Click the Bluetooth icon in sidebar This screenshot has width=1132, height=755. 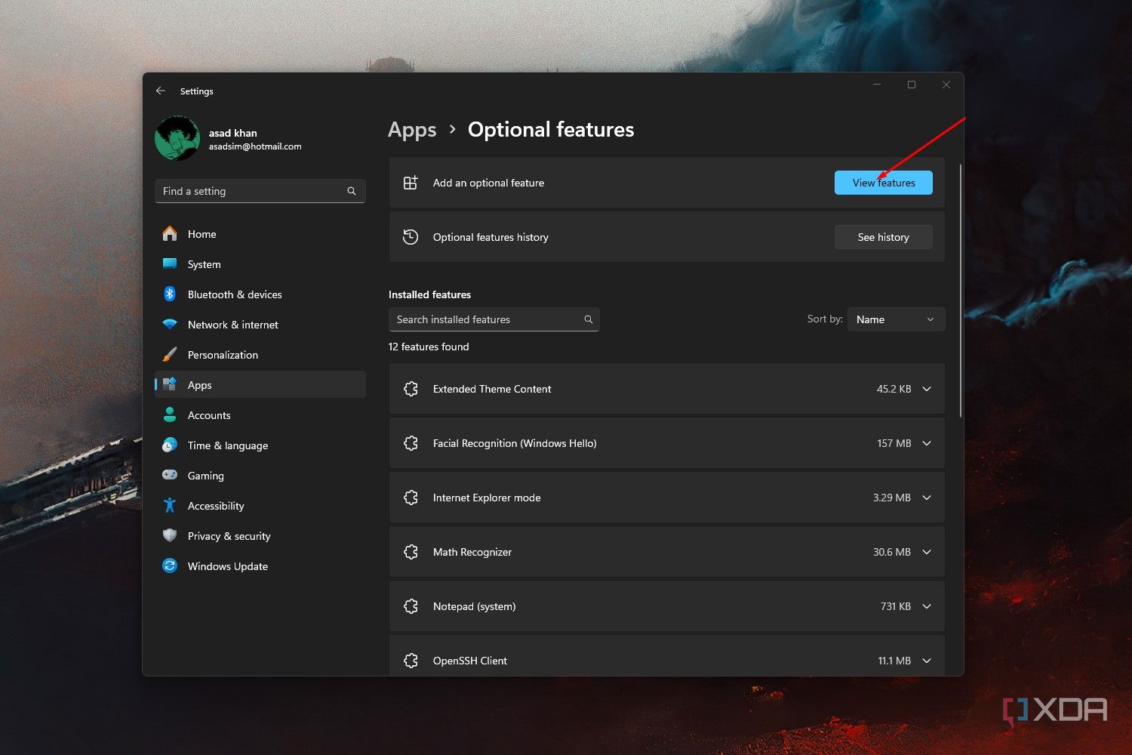[x=170, y=294]
